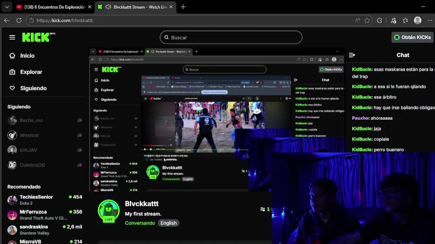Open the Favorites list icon

click(405, 20)
